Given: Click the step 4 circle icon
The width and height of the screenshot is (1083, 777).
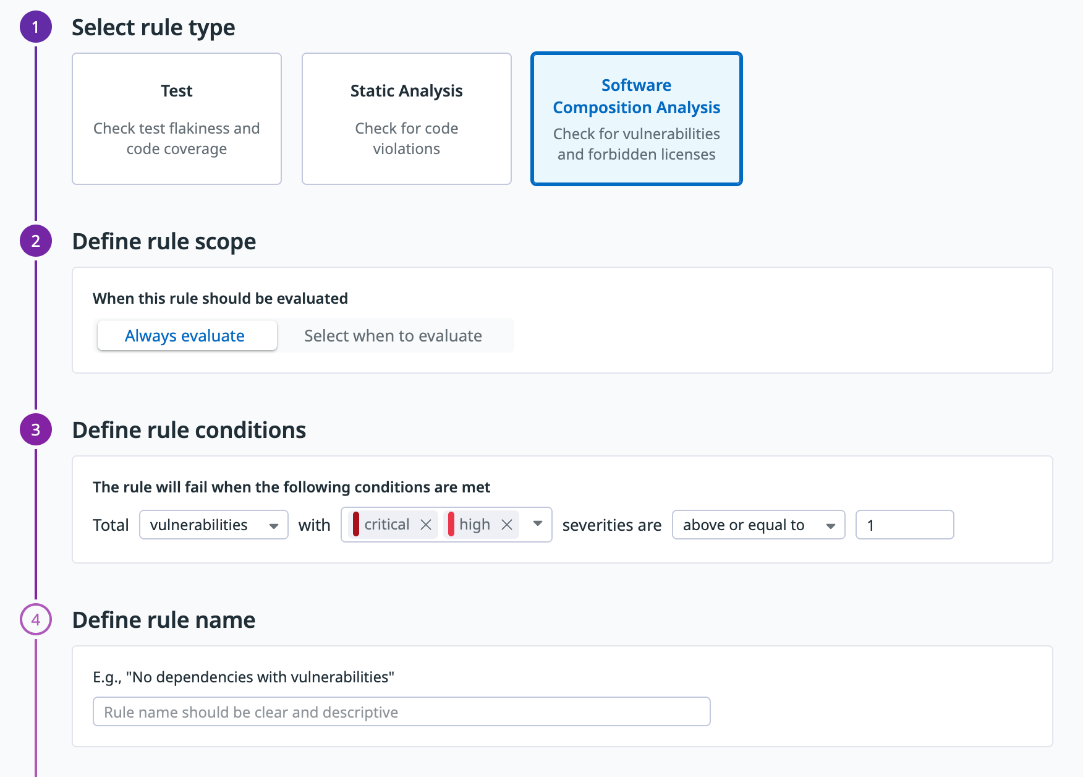Looking at the screenshot, I should pyautogui.click(x=36, y=620).
